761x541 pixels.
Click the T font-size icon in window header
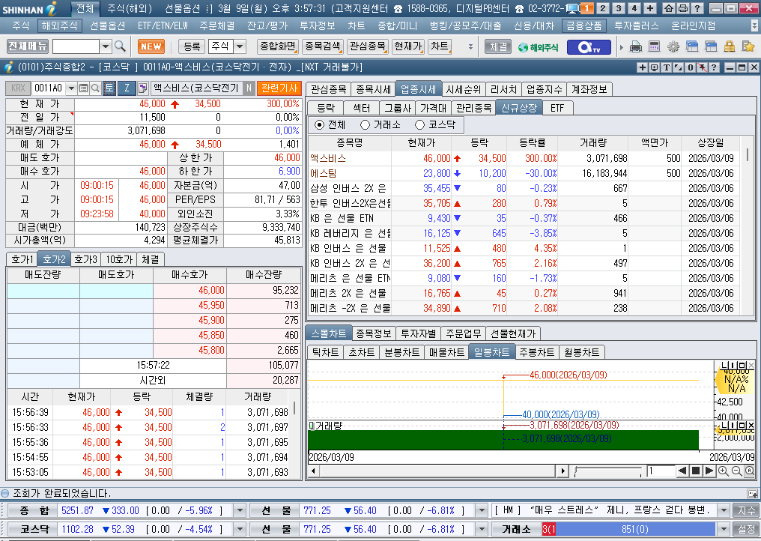[x=667, y=67]
